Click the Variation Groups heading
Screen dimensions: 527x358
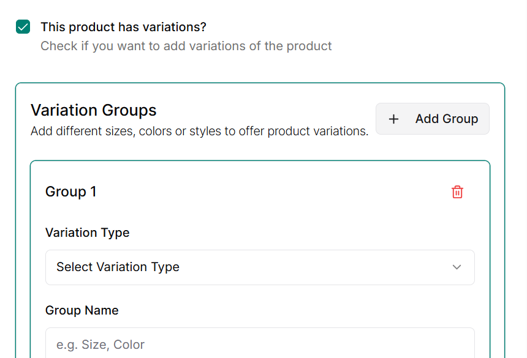click(x=94, y=110)
